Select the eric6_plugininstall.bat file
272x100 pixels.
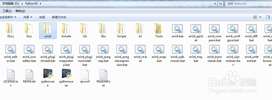[48, 54]
